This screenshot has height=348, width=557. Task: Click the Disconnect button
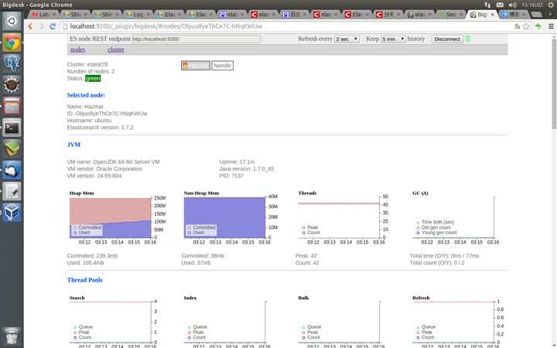coord(447,39)
